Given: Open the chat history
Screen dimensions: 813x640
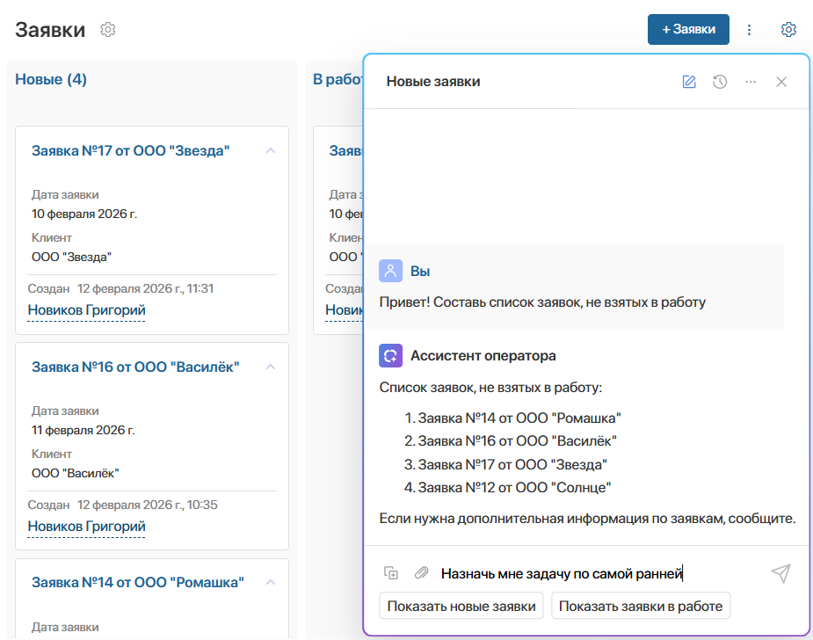Looking at the screenshot, I should point(720,81).
